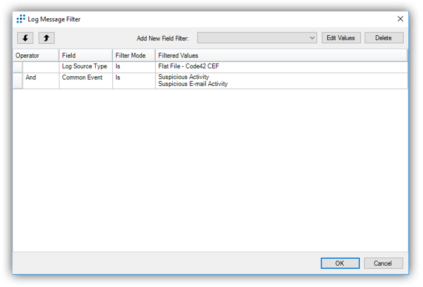Screen dimensions: 423x287
Task: Cancel the filter dialog
Action: (383, 263)
